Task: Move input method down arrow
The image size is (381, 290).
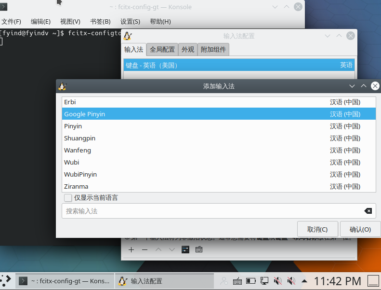Action: [x=172, y=249]
